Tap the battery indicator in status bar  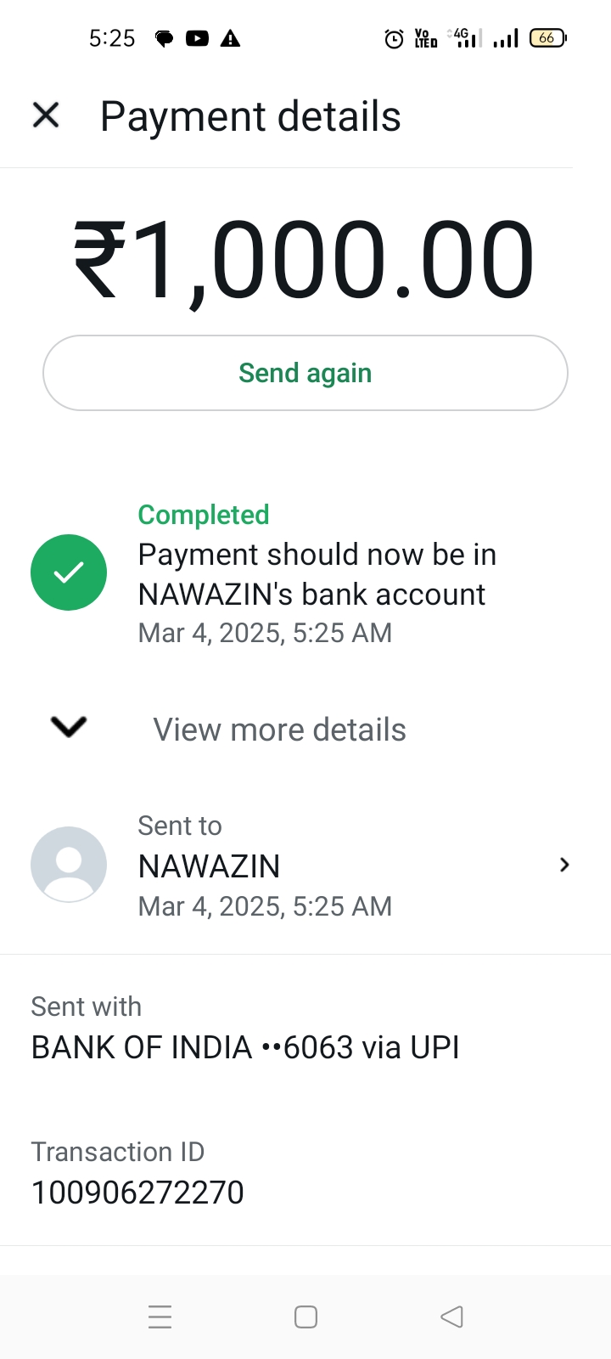(547, 38)
